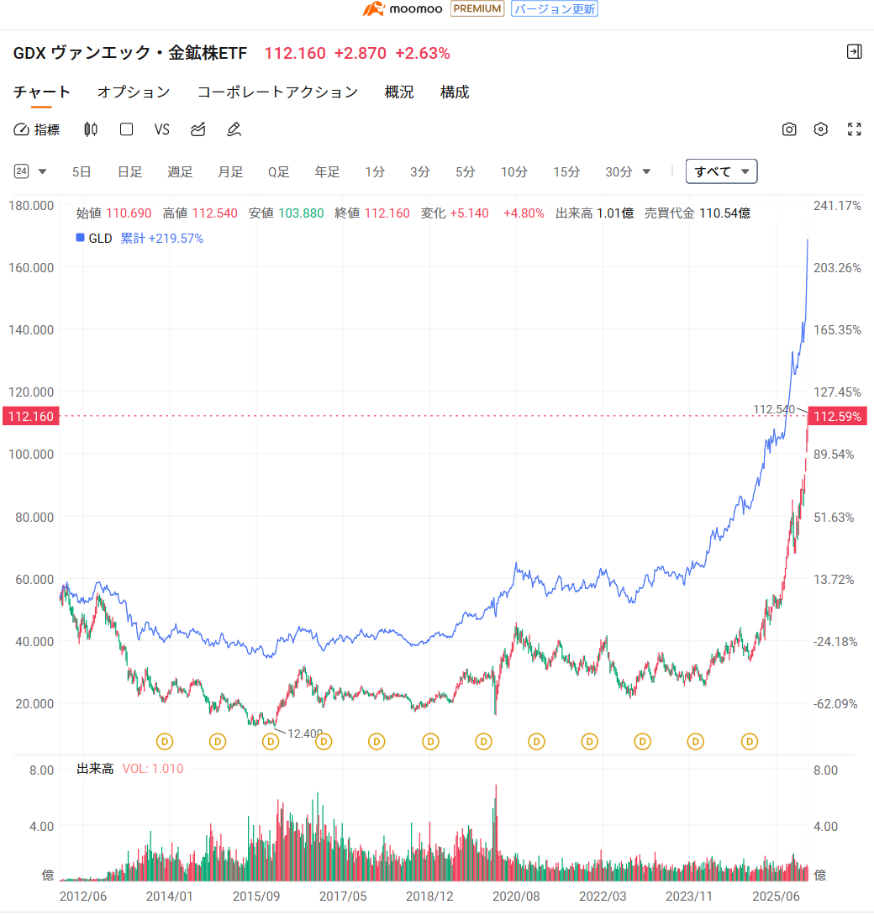Take a chart screenshot with camera icon
This screenshot has width=874, height=915.
coord(789,129)
